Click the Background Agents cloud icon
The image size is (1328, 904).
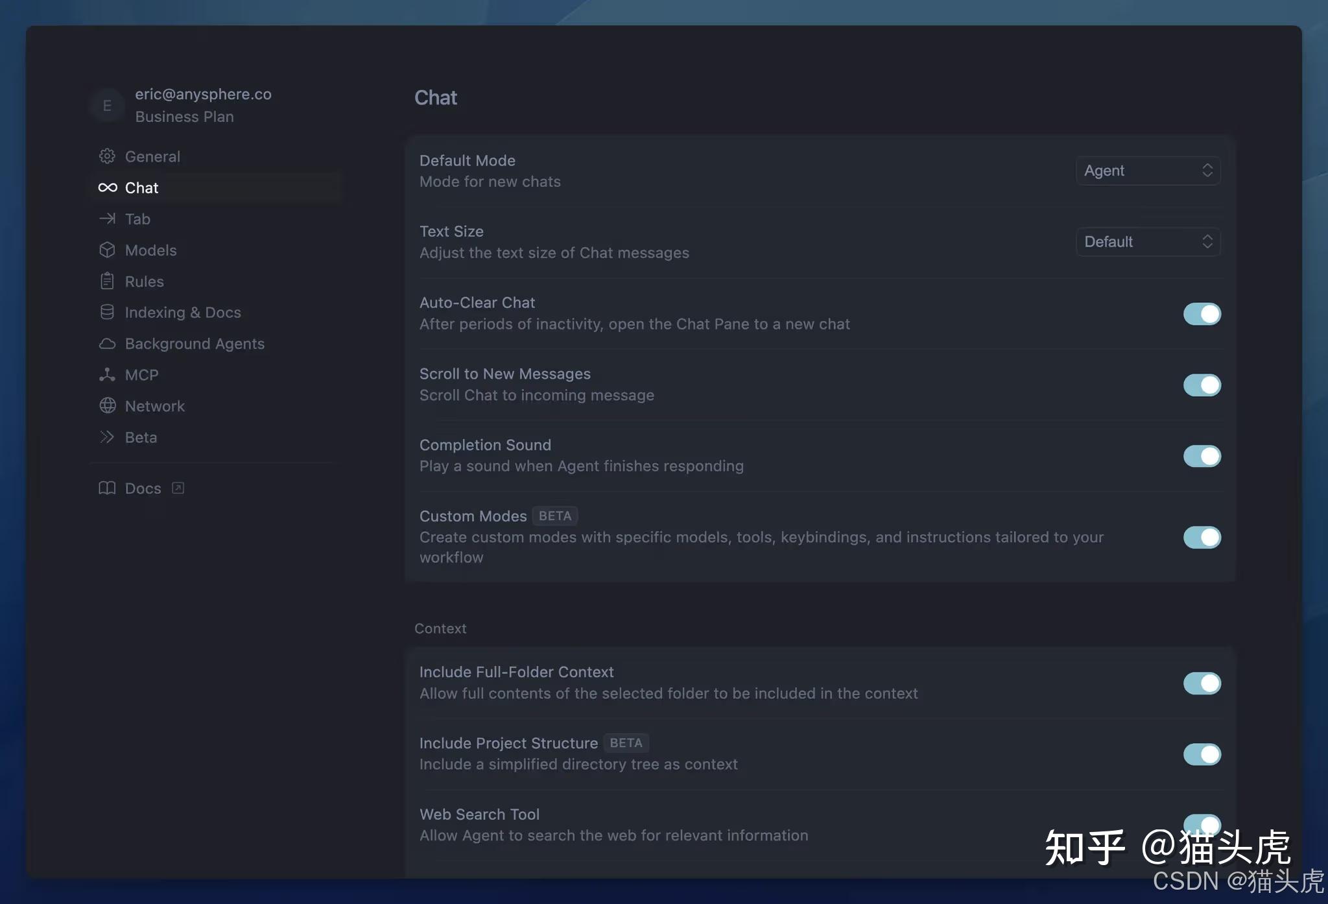[108, 343]
